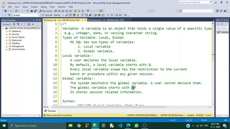Click the New Query toolbar button

[46, 11]
